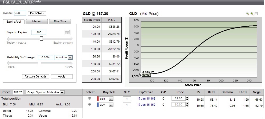Open the Graph Symbol, Mid-price dropdown

62,92
